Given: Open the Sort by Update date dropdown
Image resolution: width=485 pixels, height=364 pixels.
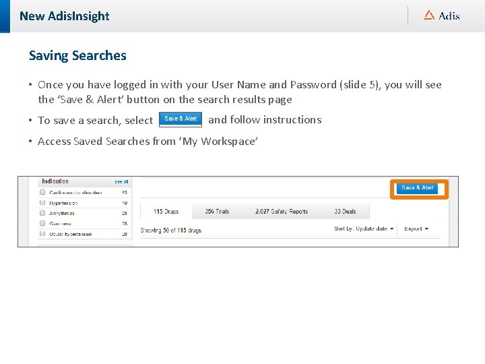Looking at the screenshot, I should (364, 229).
